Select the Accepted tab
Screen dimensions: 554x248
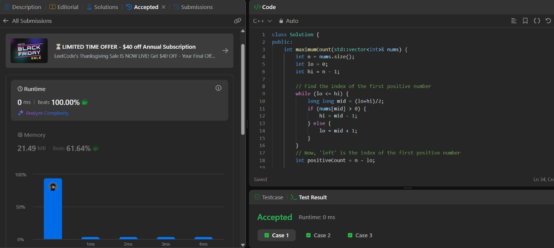[142, 7]
